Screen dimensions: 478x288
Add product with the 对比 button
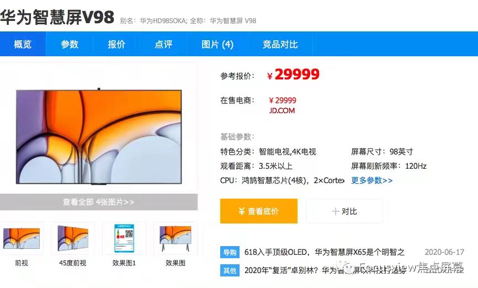point(344,211)
